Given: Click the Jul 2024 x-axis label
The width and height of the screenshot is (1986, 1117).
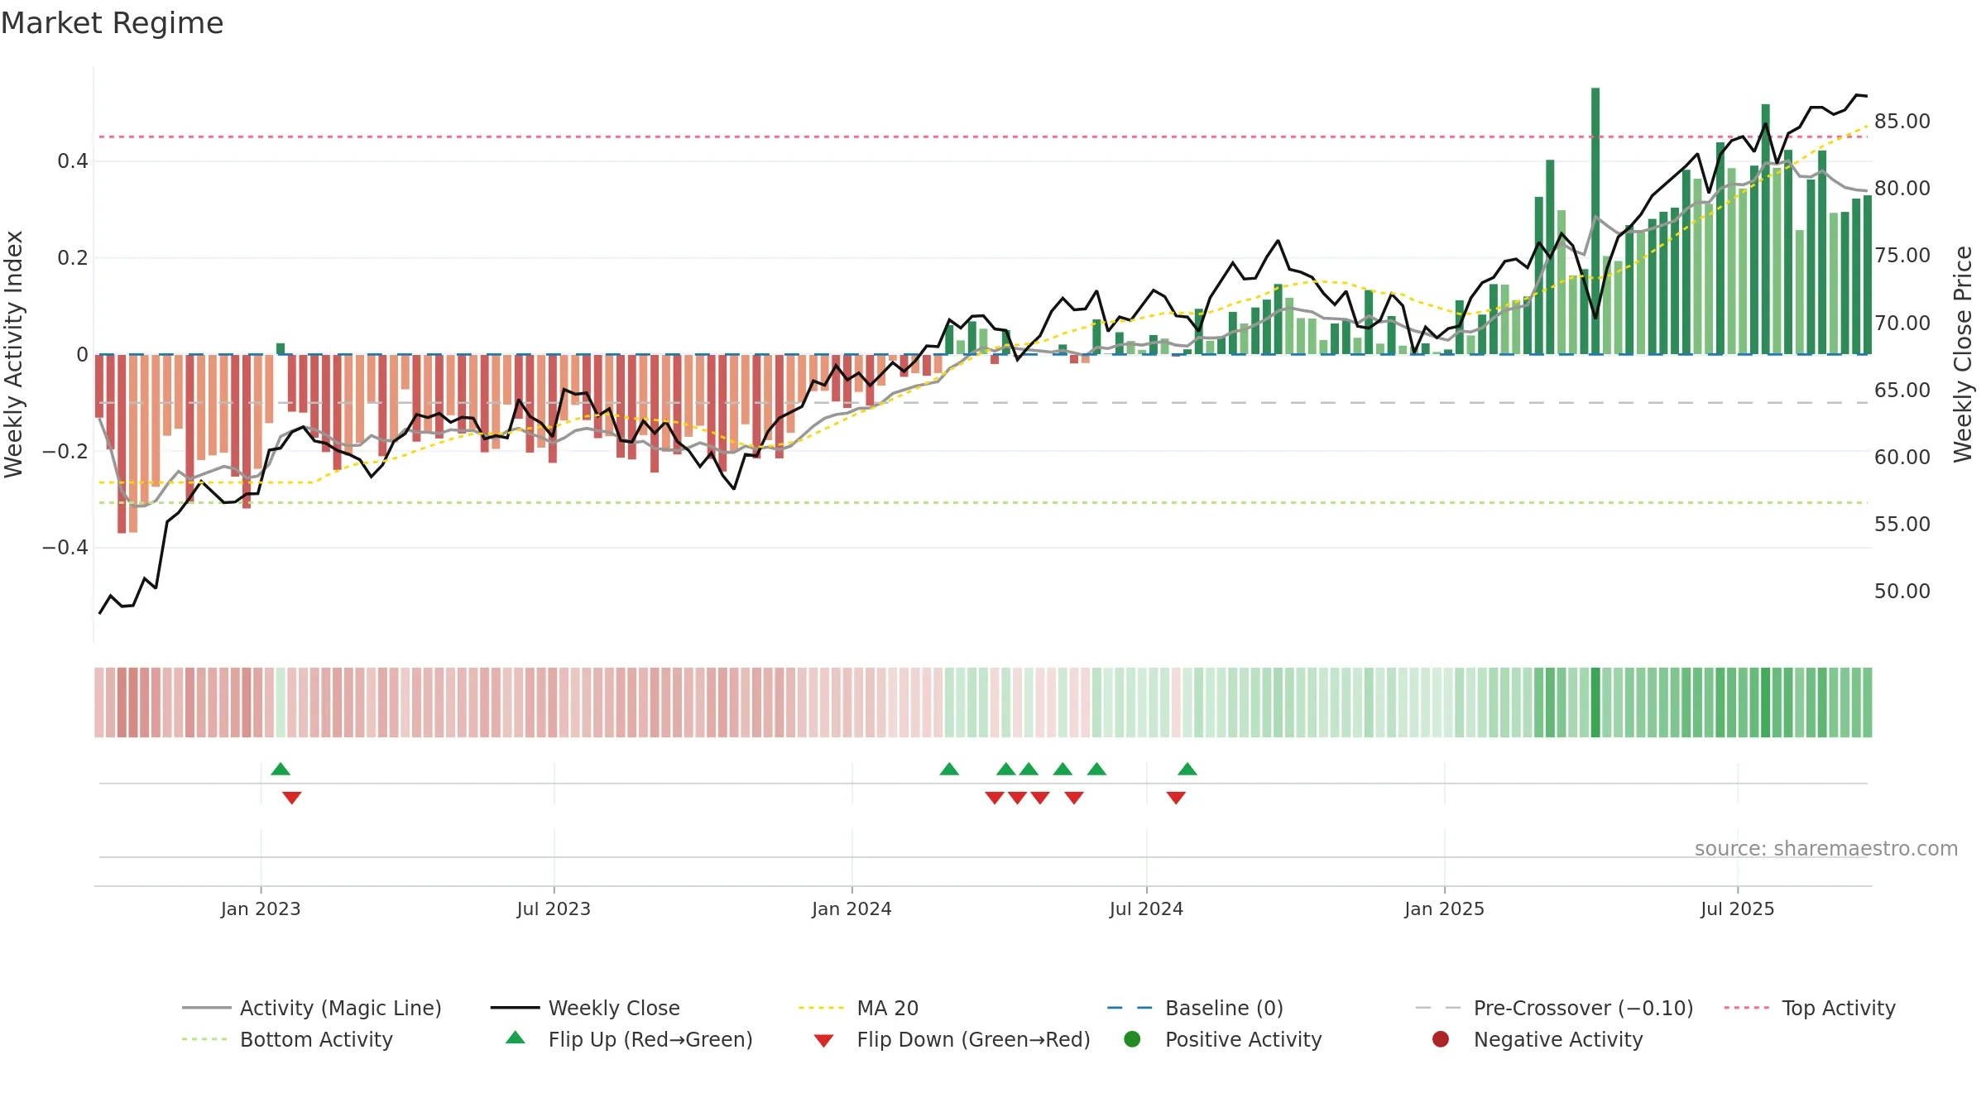Looking at the screenshot, I should [x=1146, y=909].
